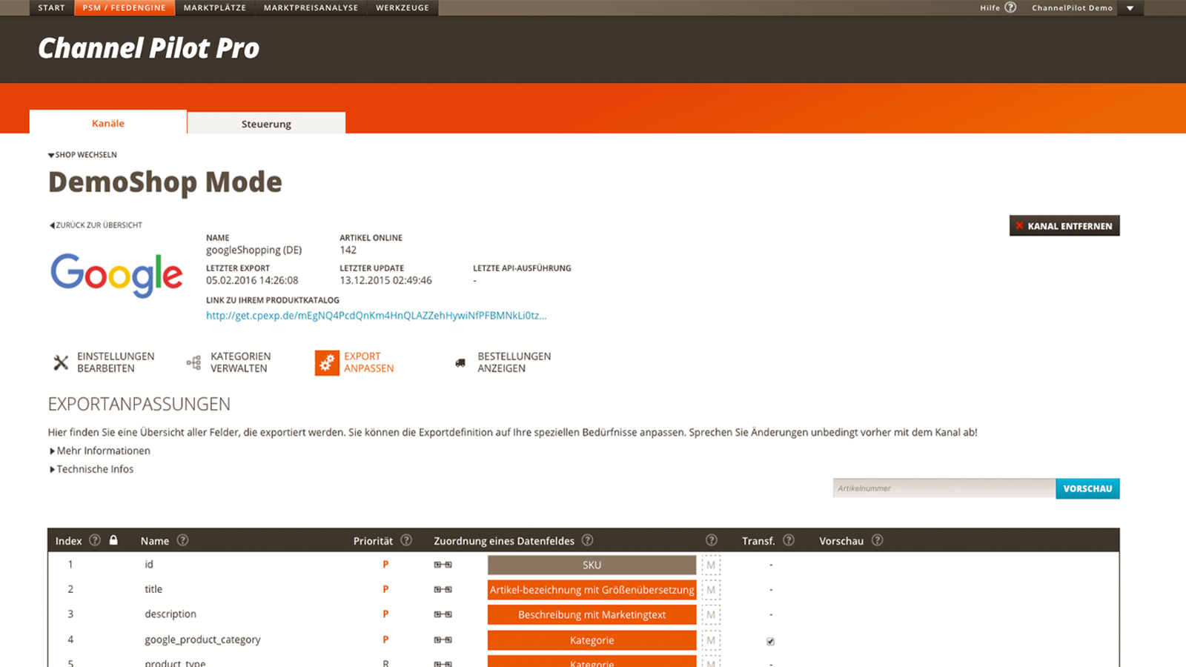
Task: Click mapping link icon in google_product_category row
Action: click(443, 640)
